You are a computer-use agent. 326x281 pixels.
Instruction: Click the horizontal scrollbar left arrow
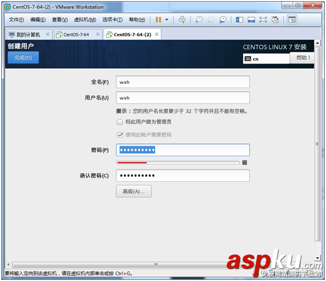pyautogui.click(x=8, y=265)
